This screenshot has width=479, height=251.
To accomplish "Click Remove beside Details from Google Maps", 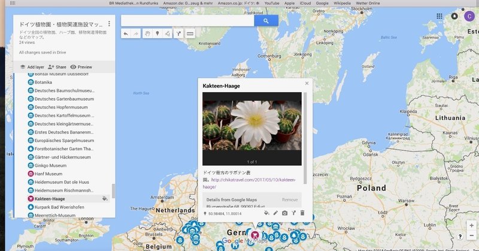I will click(x=290, y=199).
